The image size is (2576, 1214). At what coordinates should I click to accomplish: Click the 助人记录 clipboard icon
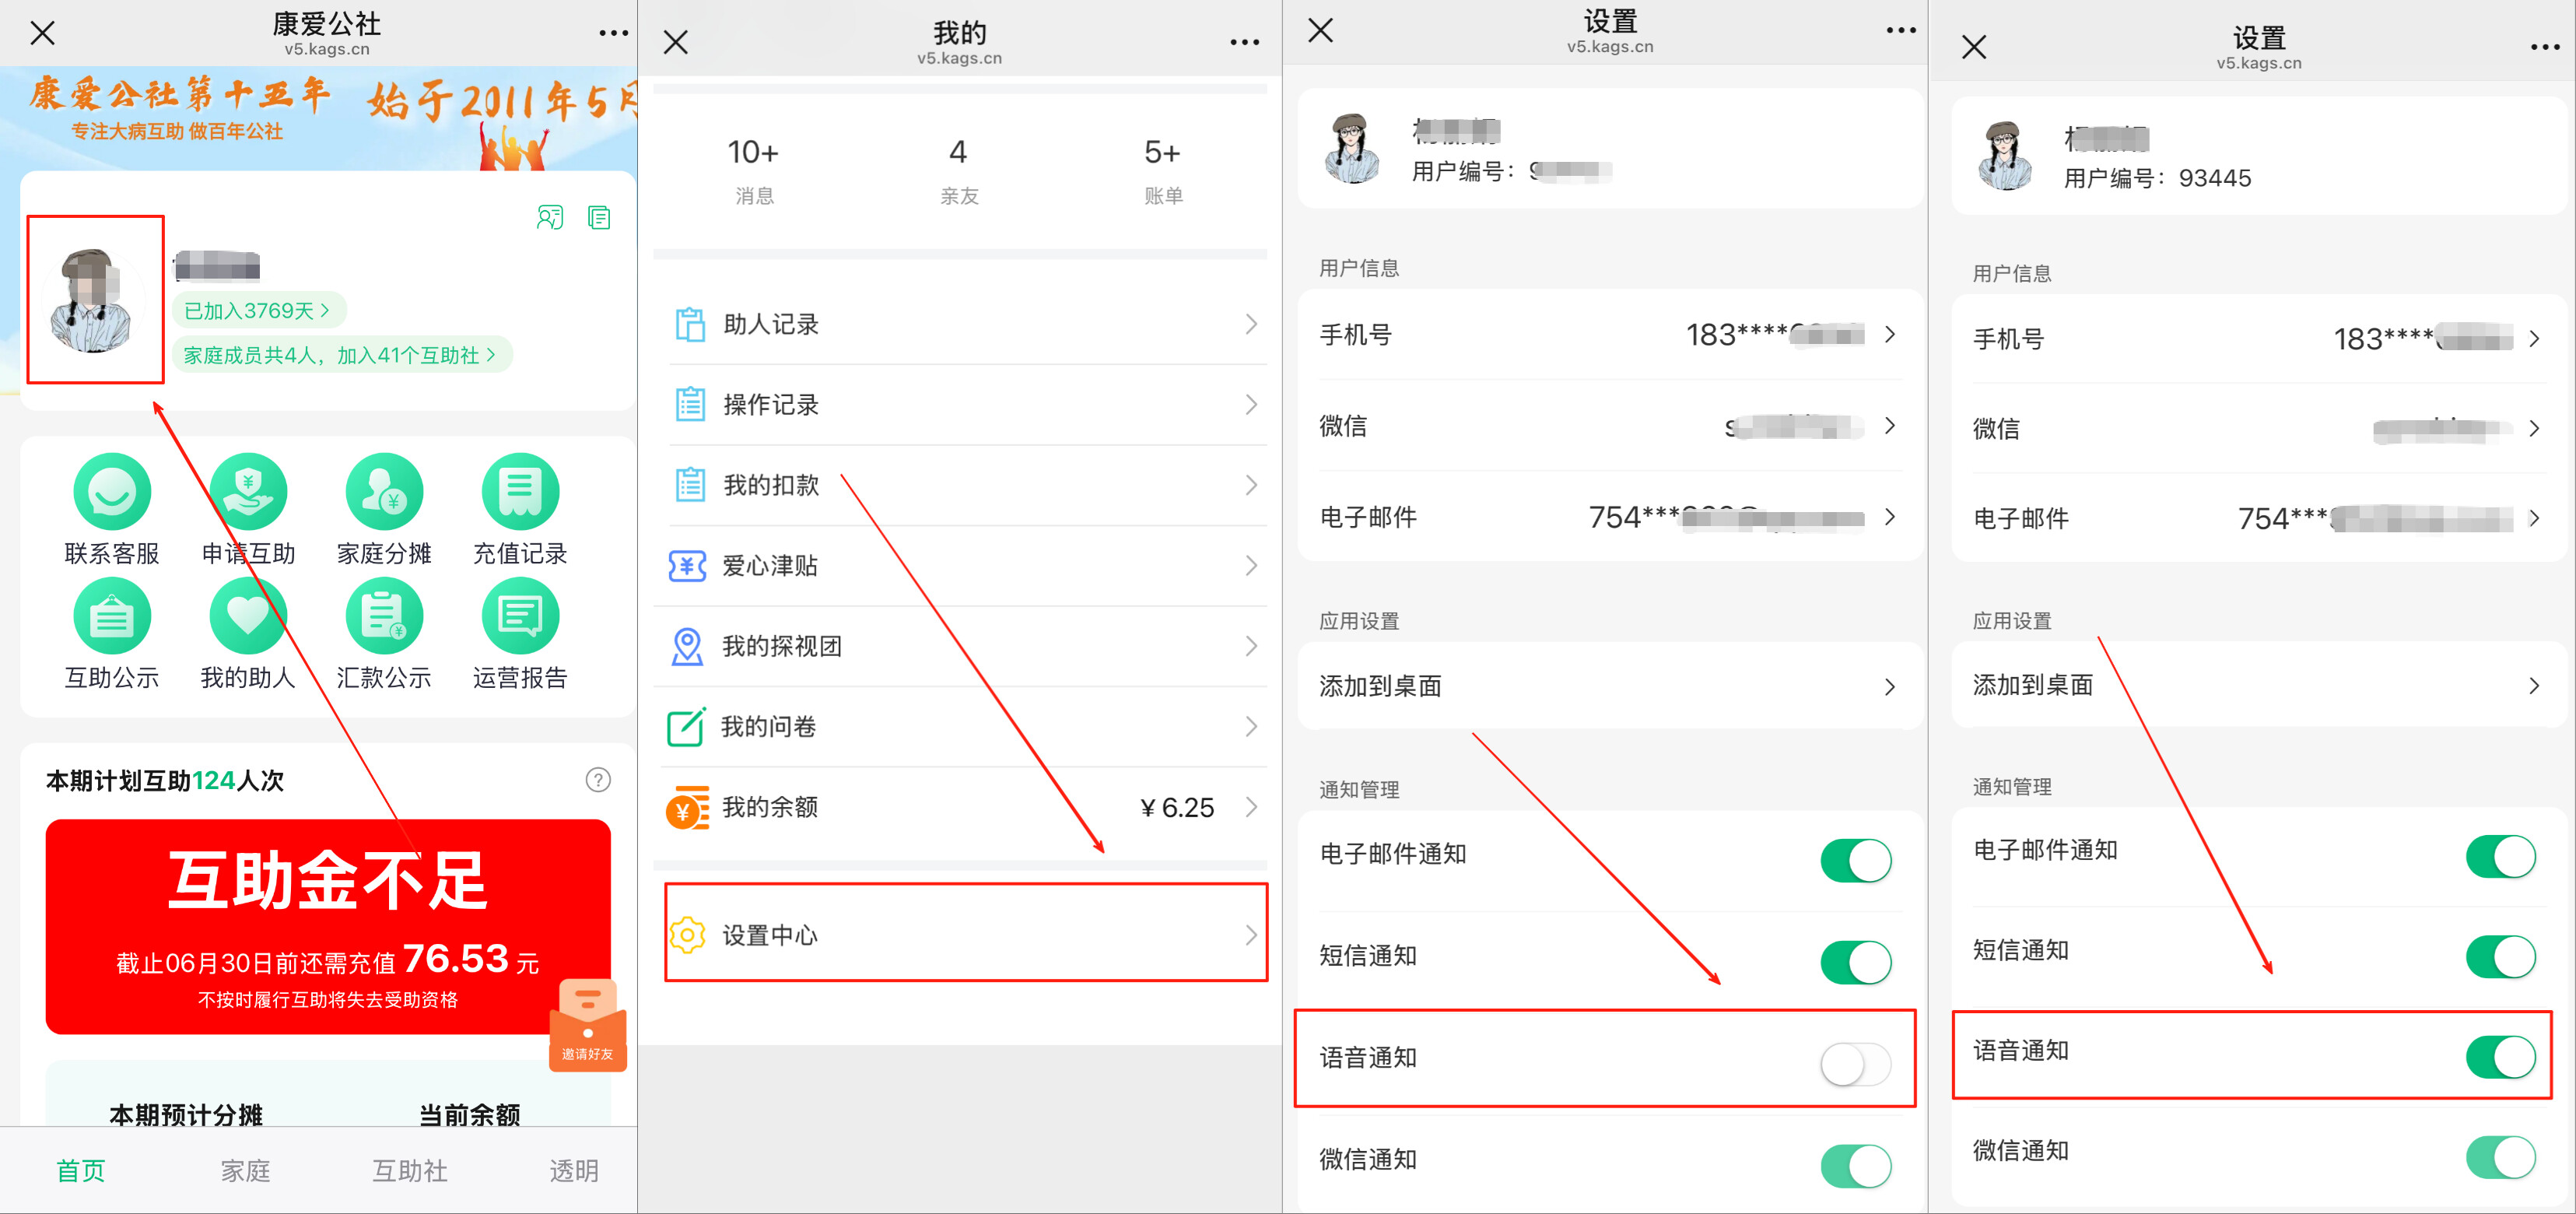(x=689, y=324)
